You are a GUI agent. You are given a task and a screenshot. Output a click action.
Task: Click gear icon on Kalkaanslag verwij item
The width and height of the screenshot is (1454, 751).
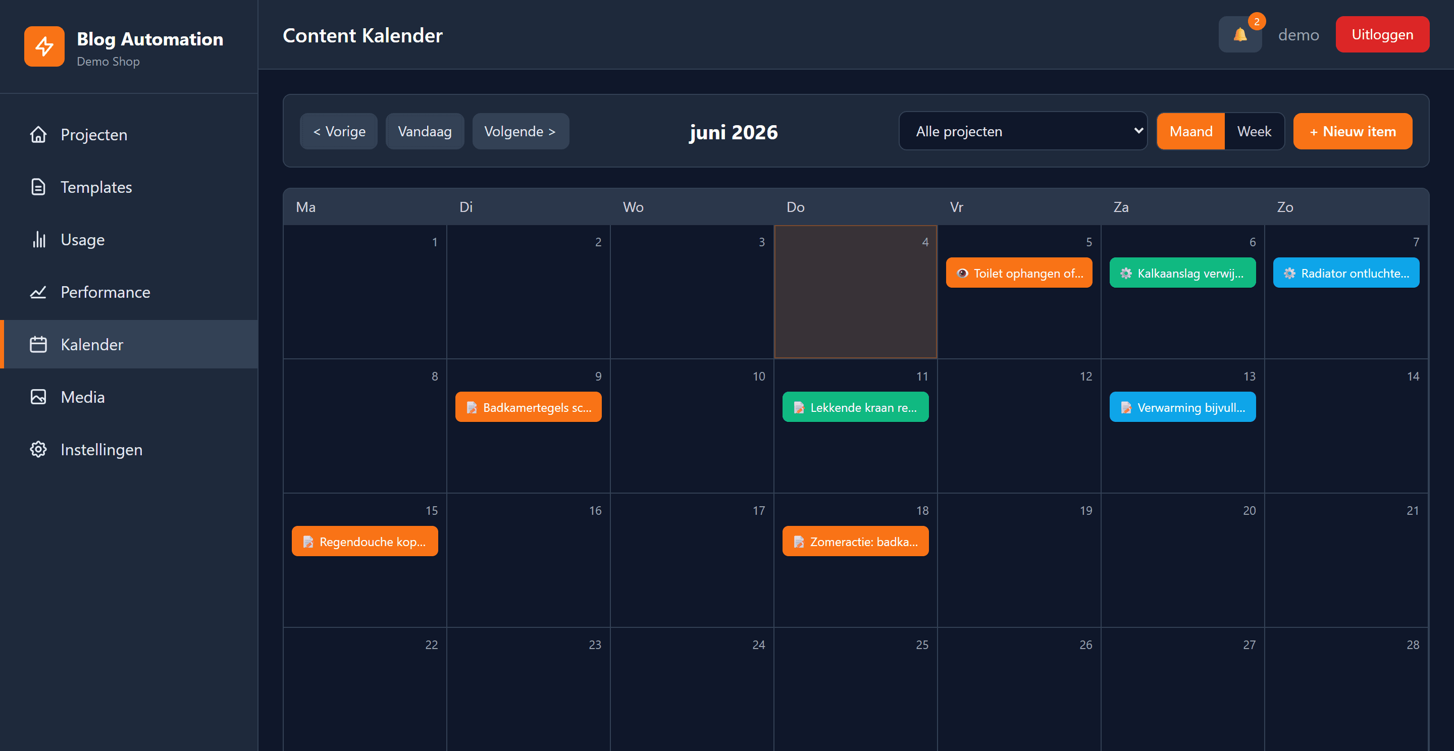click(x=1126, y=274)
